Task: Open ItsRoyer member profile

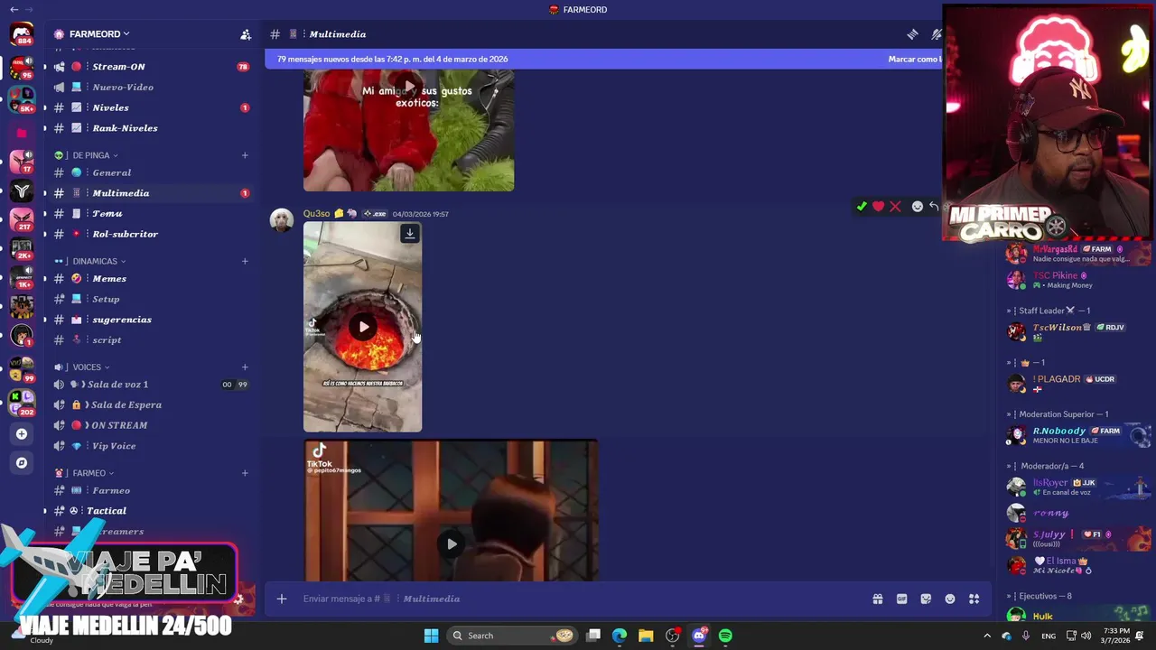Action: point(1078,487)
